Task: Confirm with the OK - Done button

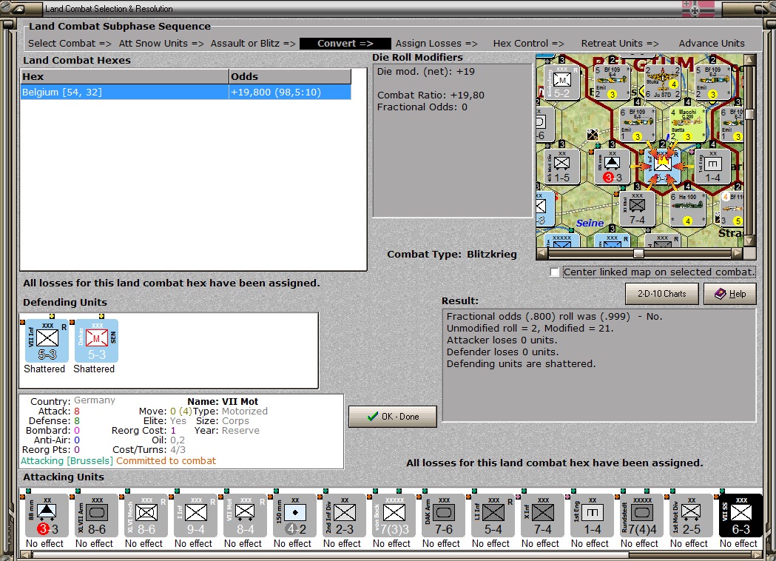Action: pyautogui.click(x=393, y=417)
